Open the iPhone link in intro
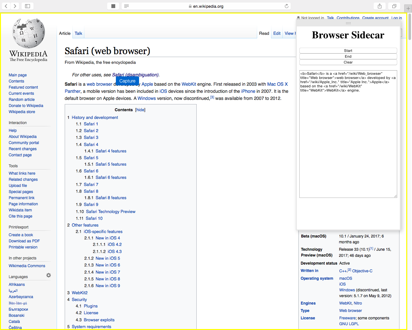This screenshot has height=330, width=412. pos(248,91)
